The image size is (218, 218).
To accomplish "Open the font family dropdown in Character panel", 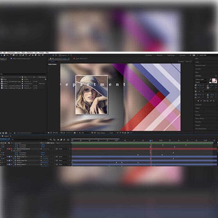I will (x=201, y=79).
